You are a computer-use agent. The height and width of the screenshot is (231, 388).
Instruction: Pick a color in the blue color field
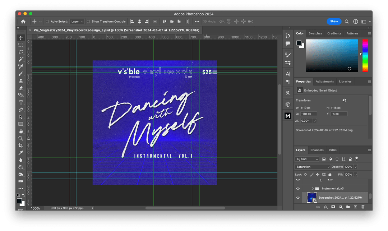(x=332, y=56)
